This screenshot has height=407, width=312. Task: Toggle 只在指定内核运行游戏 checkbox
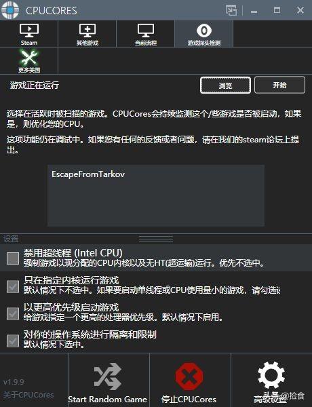coord(13,286)
